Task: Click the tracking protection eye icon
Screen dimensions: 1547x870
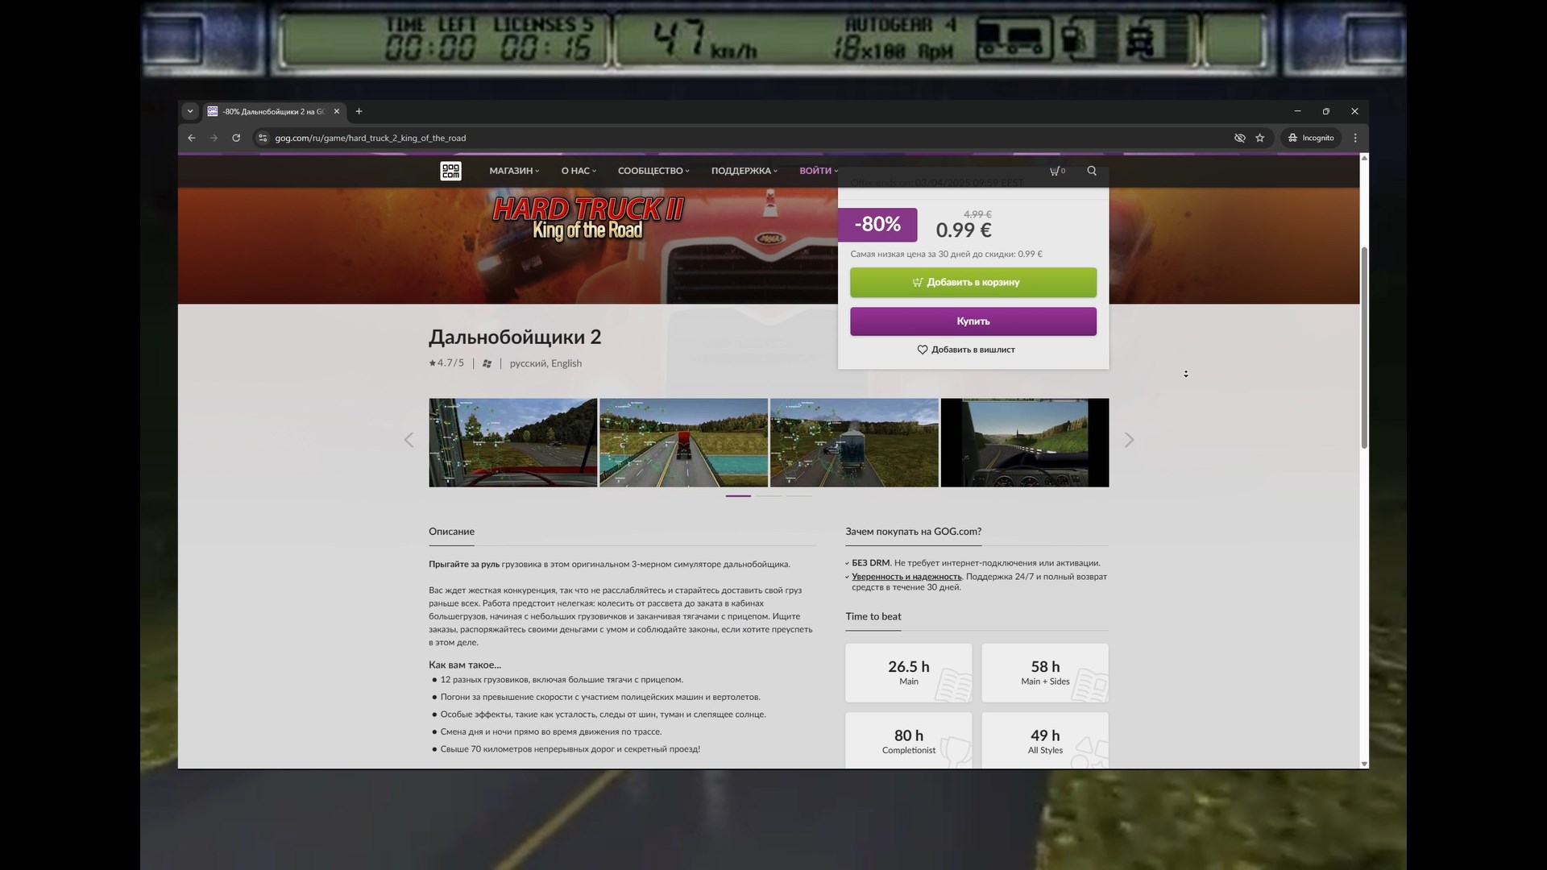Action: pyautogui.click(x=1240, y=138)
